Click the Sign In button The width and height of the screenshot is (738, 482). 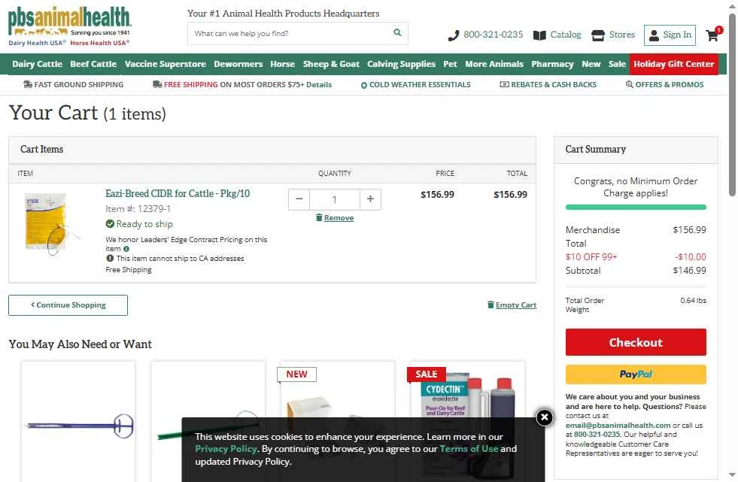(670, 35)
